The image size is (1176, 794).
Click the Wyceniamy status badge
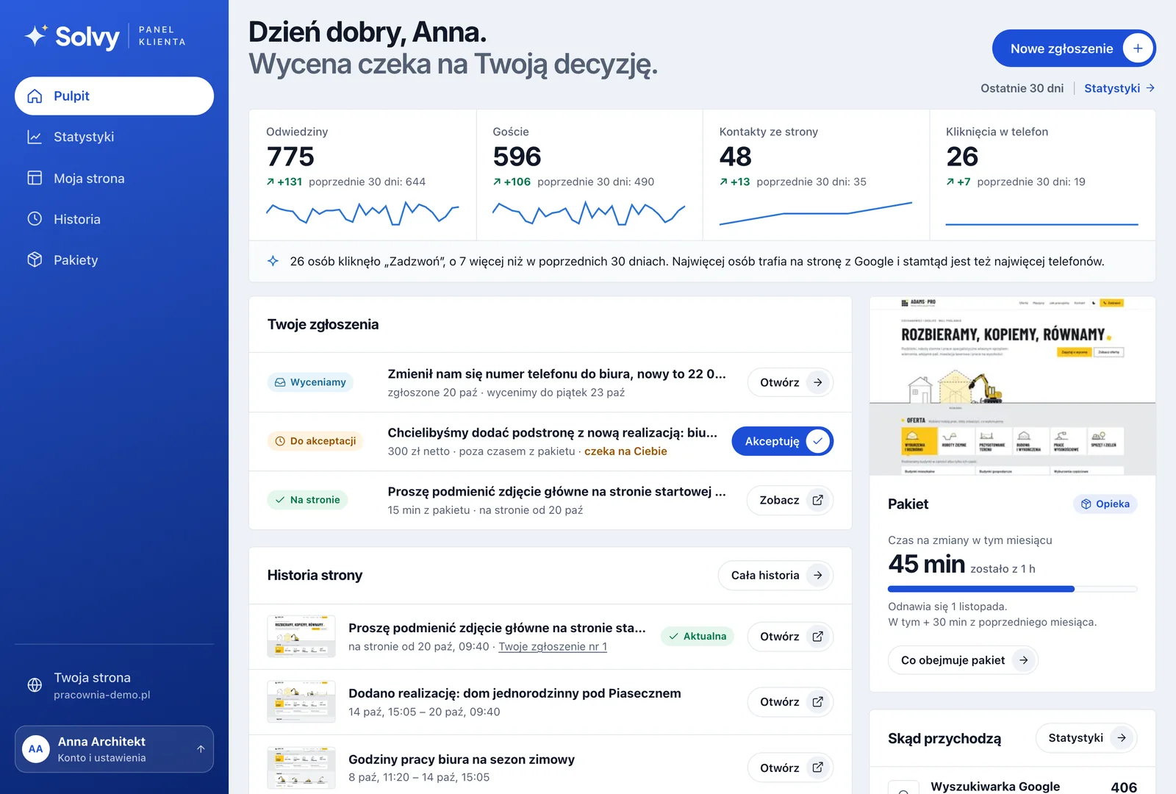coord(310,382)
